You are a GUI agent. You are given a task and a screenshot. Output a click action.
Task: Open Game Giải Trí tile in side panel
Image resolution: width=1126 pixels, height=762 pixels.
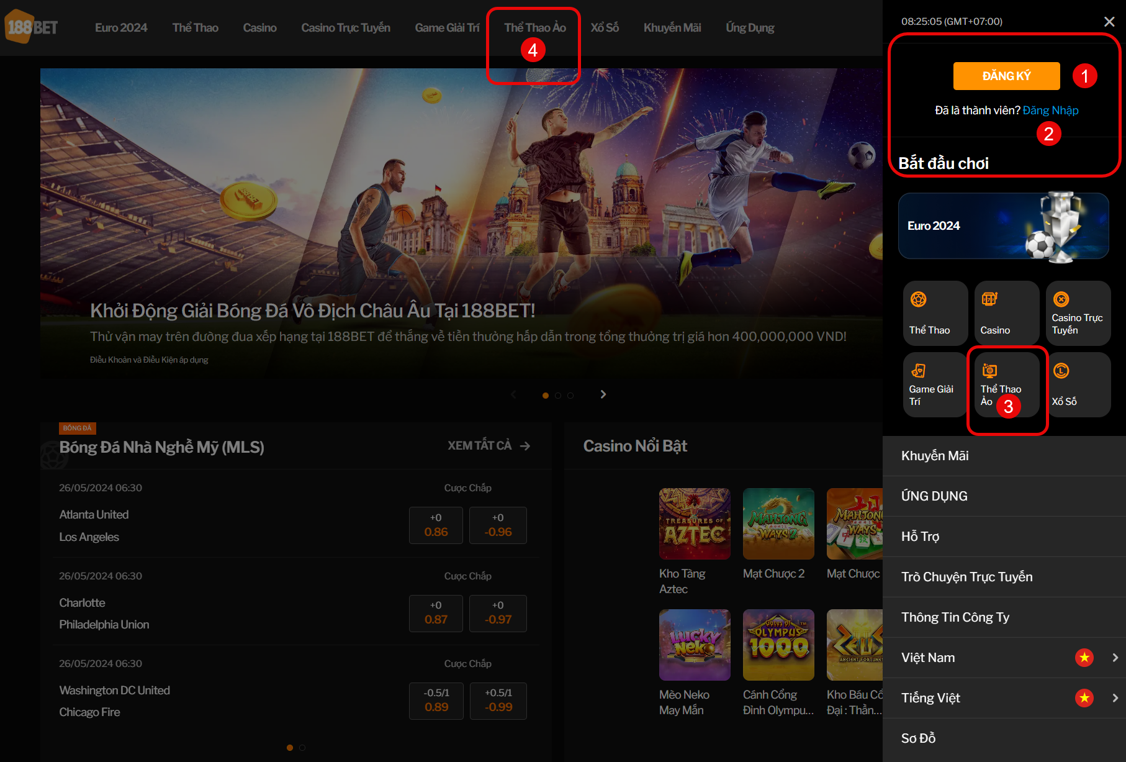(x=935, y=384)
